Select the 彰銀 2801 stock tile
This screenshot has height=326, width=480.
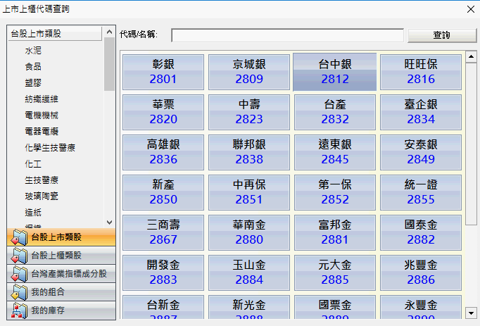pyautogui.click(x=163, y=72)
